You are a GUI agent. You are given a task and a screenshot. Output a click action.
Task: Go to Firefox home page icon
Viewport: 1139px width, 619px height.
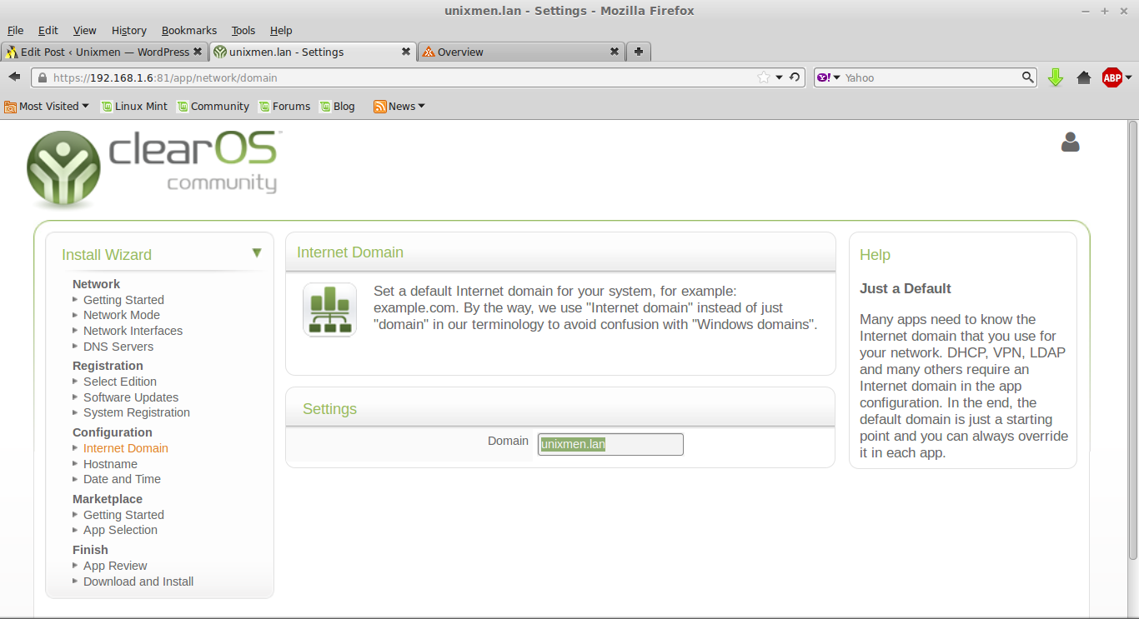coord(1084,77)
